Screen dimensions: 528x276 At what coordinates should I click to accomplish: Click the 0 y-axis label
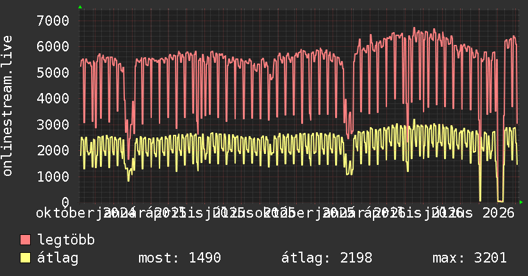click(x=65, y=202)
